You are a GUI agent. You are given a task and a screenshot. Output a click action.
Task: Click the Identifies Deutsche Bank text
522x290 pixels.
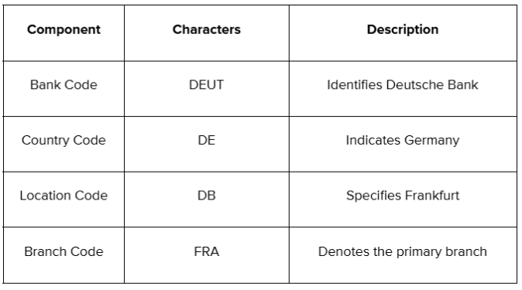pyautogui.click(x=403, y=85)
